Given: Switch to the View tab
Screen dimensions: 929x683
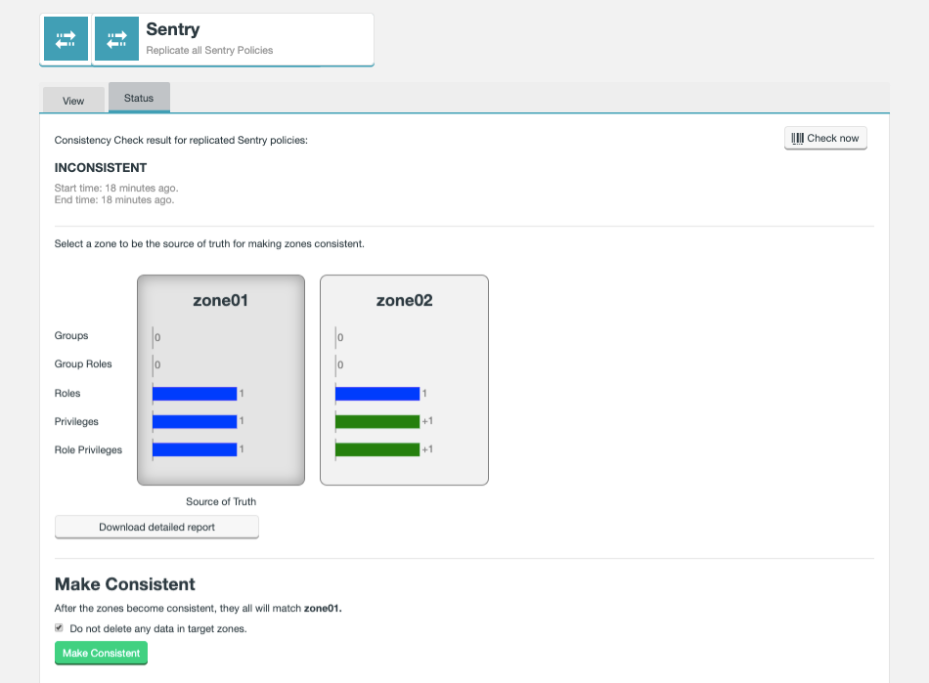Looking at the screenshot, I should click(x=72, y=100).
